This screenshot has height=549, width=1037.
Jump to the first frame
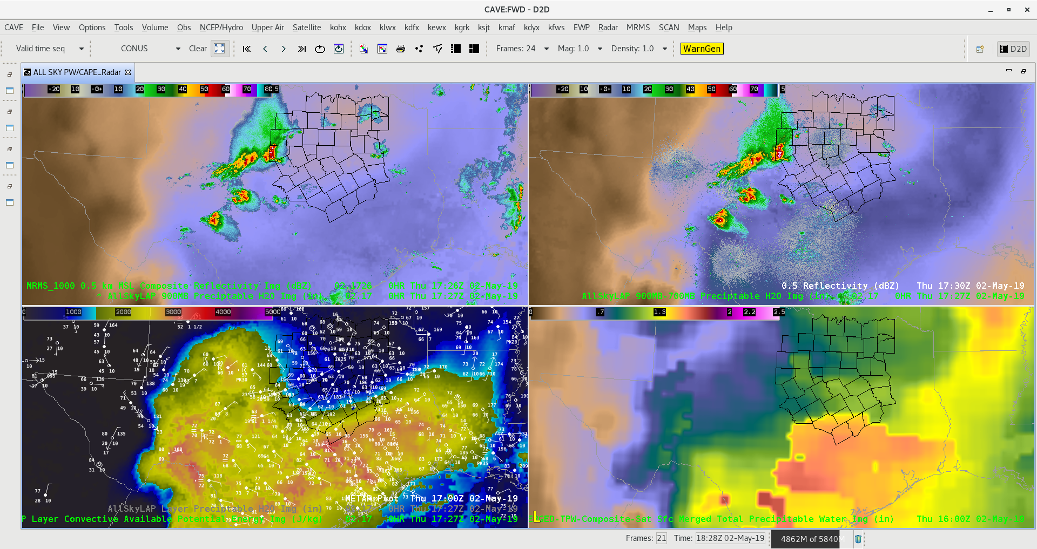247,49
